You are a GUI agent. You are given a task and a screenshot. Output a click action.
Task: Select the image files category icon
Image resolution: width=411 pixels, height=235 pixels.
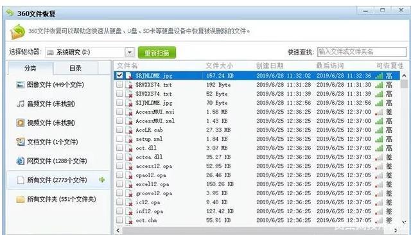(x=20, y=85)
